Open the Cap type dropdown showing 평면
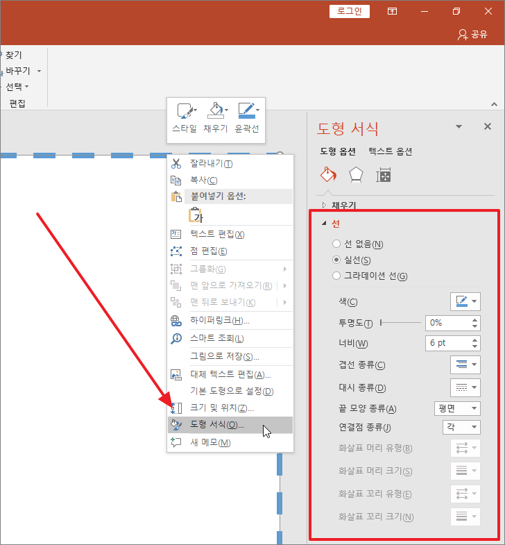 click(457, 408)
